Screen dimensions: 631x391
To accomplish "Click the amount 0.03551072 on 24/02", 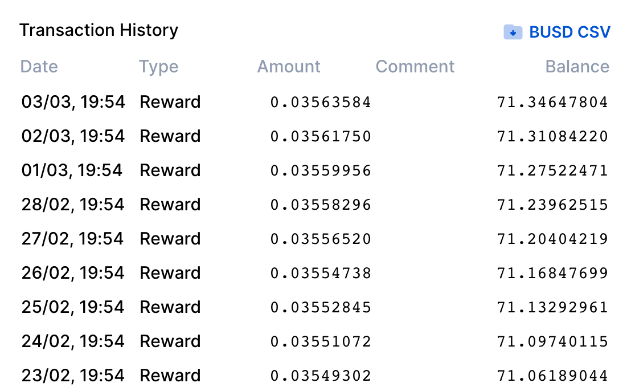I will [320, 342].
